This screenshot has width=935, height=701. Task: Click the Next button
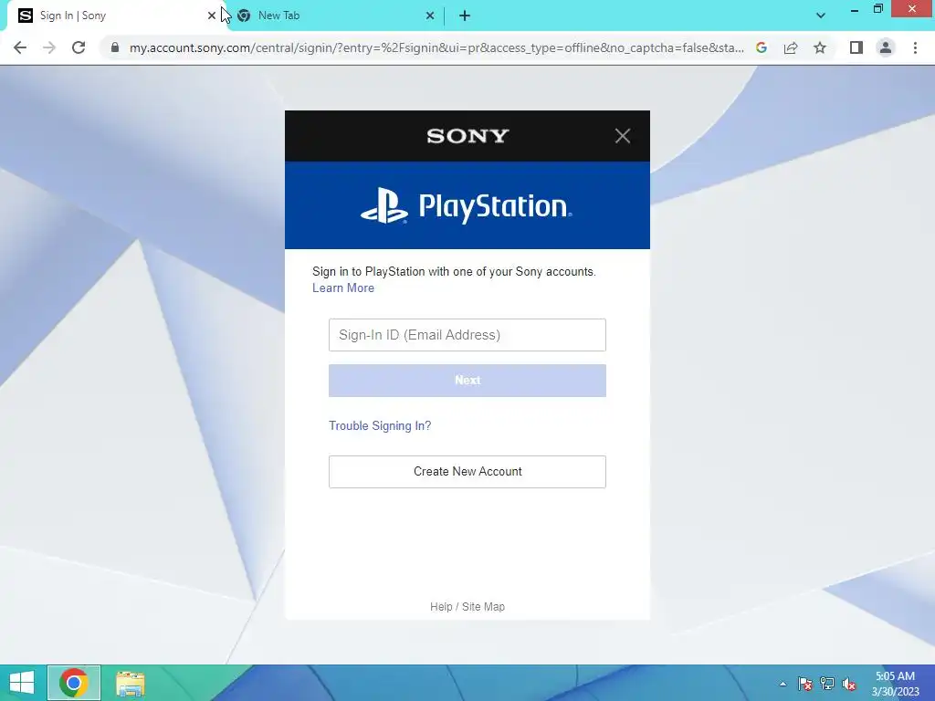tap(467, 381)
